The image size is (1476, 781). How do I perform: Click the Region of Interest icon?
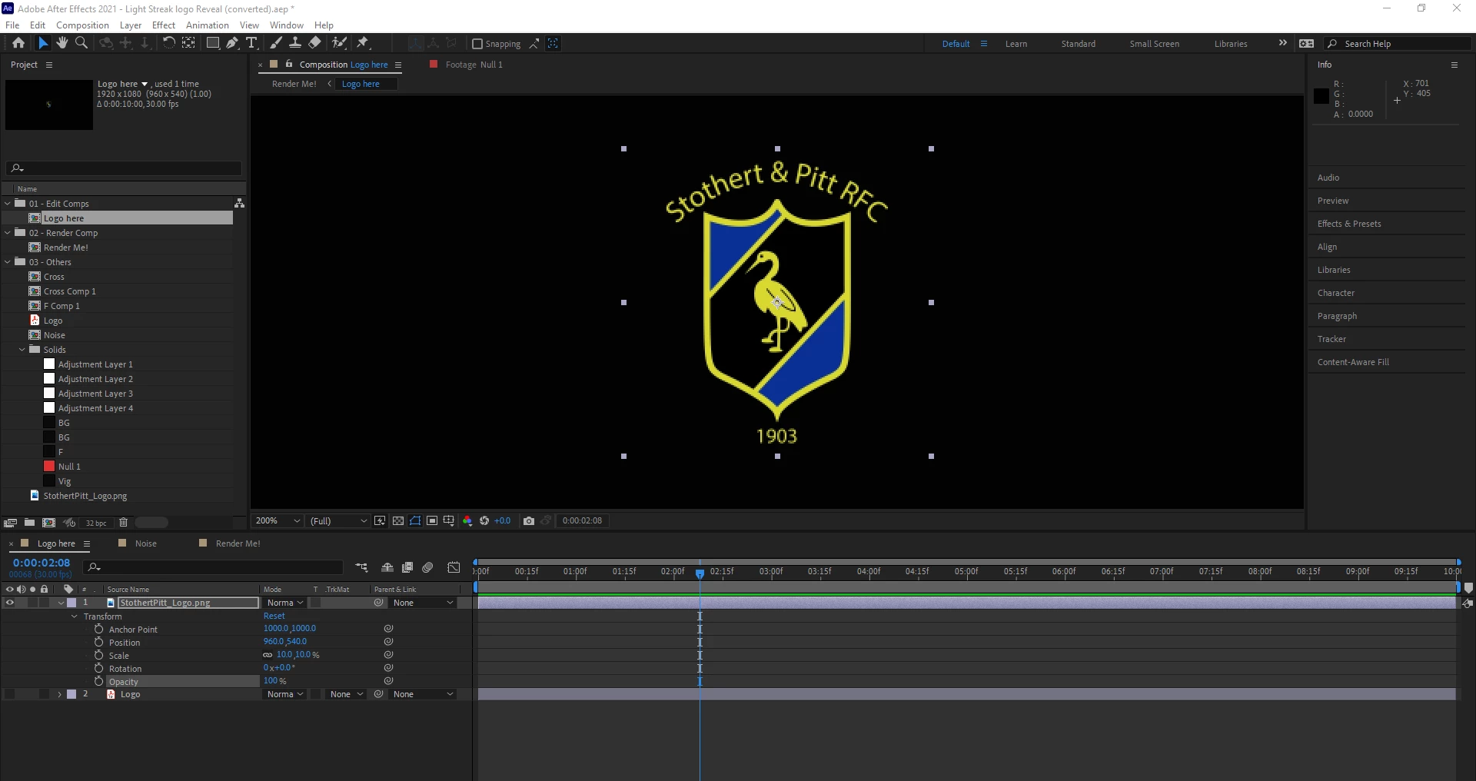coord(432,521)
